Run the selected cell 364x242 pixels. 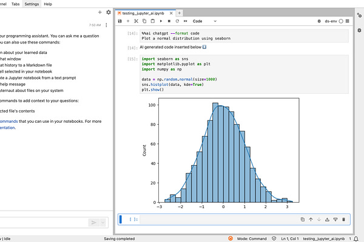pyautogui.click(x=160, y=21)
